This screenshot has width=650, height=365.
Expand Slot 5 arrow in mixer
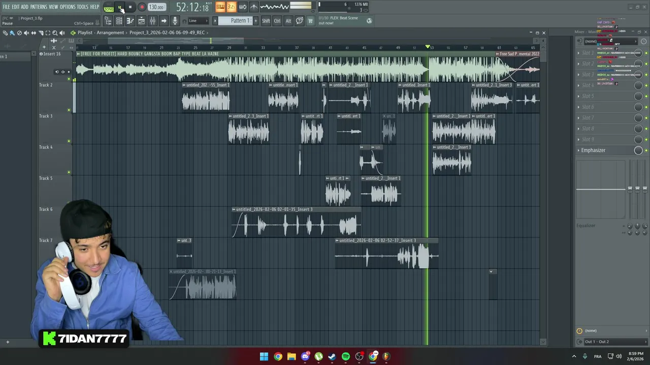click(578, 96)
